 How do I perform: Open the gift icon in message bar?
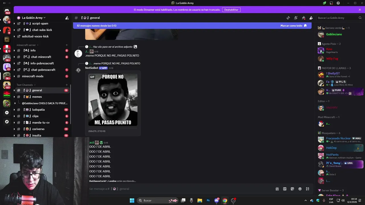[277, 189]
